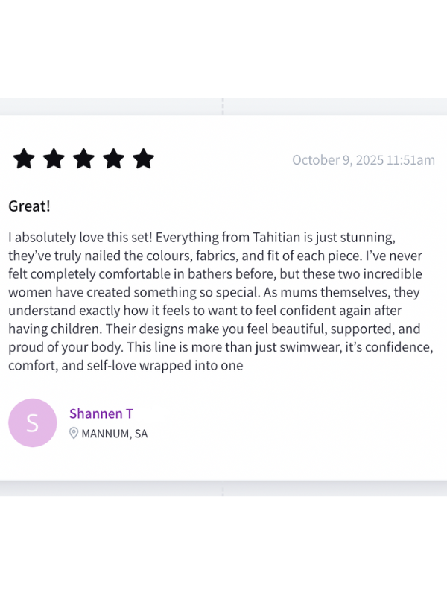Click the first star in the rating

click(x=24, y=159)
